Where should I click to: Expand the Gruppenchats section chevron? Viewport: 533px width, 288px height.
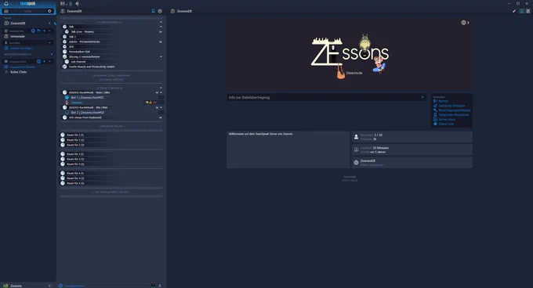(x=49, y=61)
